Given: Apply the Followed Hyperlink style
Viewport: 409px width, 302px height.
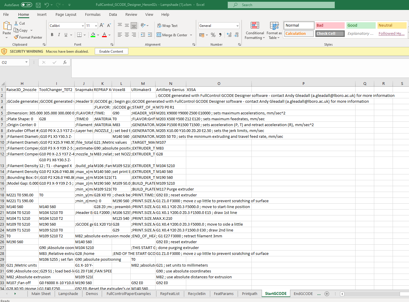Looking at the screenshot, I should click(392, 34).
